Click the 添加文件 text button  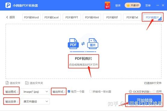[15, 83]
